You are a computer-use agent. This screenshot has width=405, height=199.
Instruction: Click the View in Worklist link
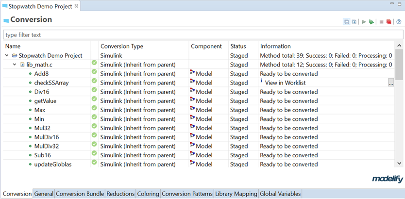(x=286, y=83)
